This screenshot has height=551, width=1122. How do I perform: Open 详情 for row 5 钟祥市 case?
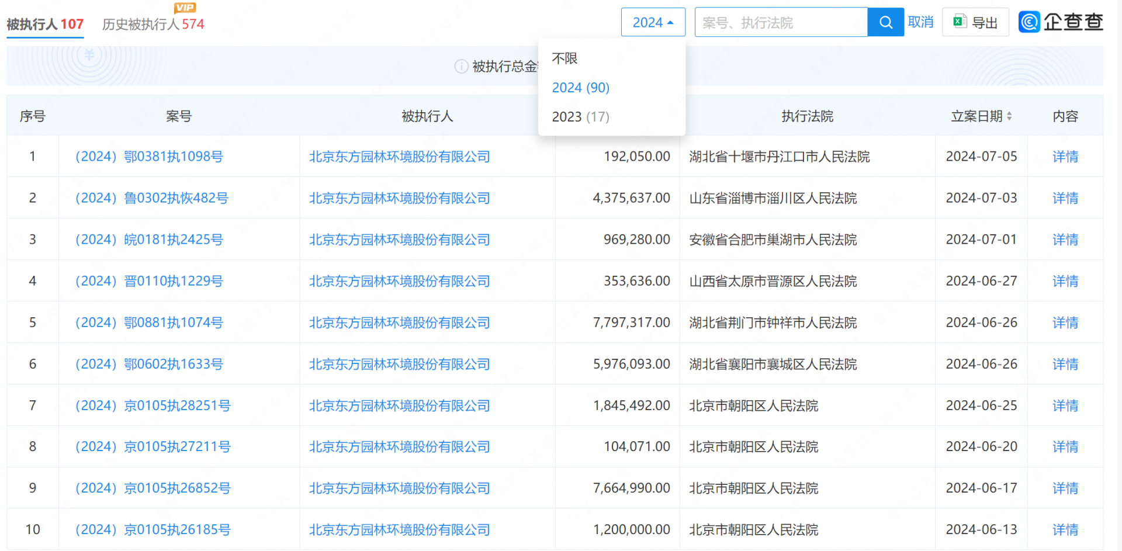[1065, 323]
